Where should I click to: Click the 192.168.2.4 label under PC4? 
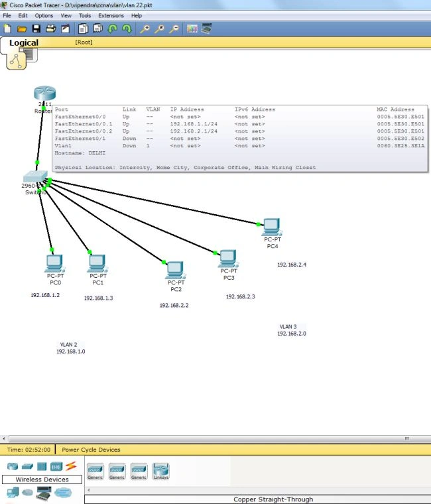coord(292,265)
